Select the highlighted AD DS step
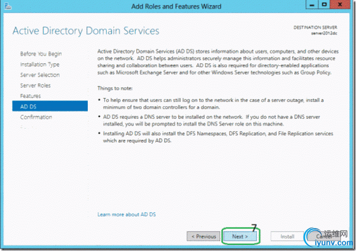Viewport: 356px width, 251px height. click(x=50, y=106)
